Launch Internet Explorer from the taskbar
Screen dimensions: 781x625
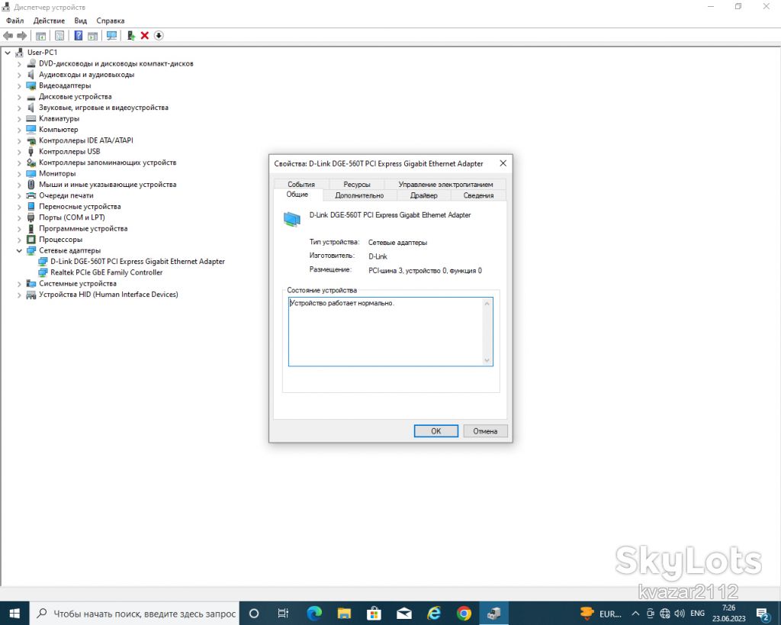(x=434, y=613)
